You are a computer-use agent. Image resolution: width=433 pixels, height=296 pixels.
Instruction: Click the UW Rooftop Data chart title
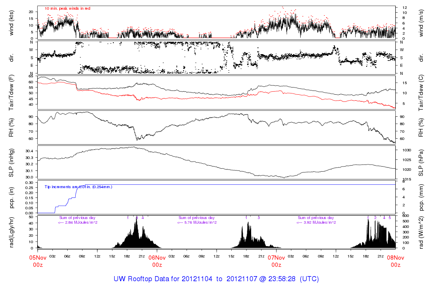216,279
